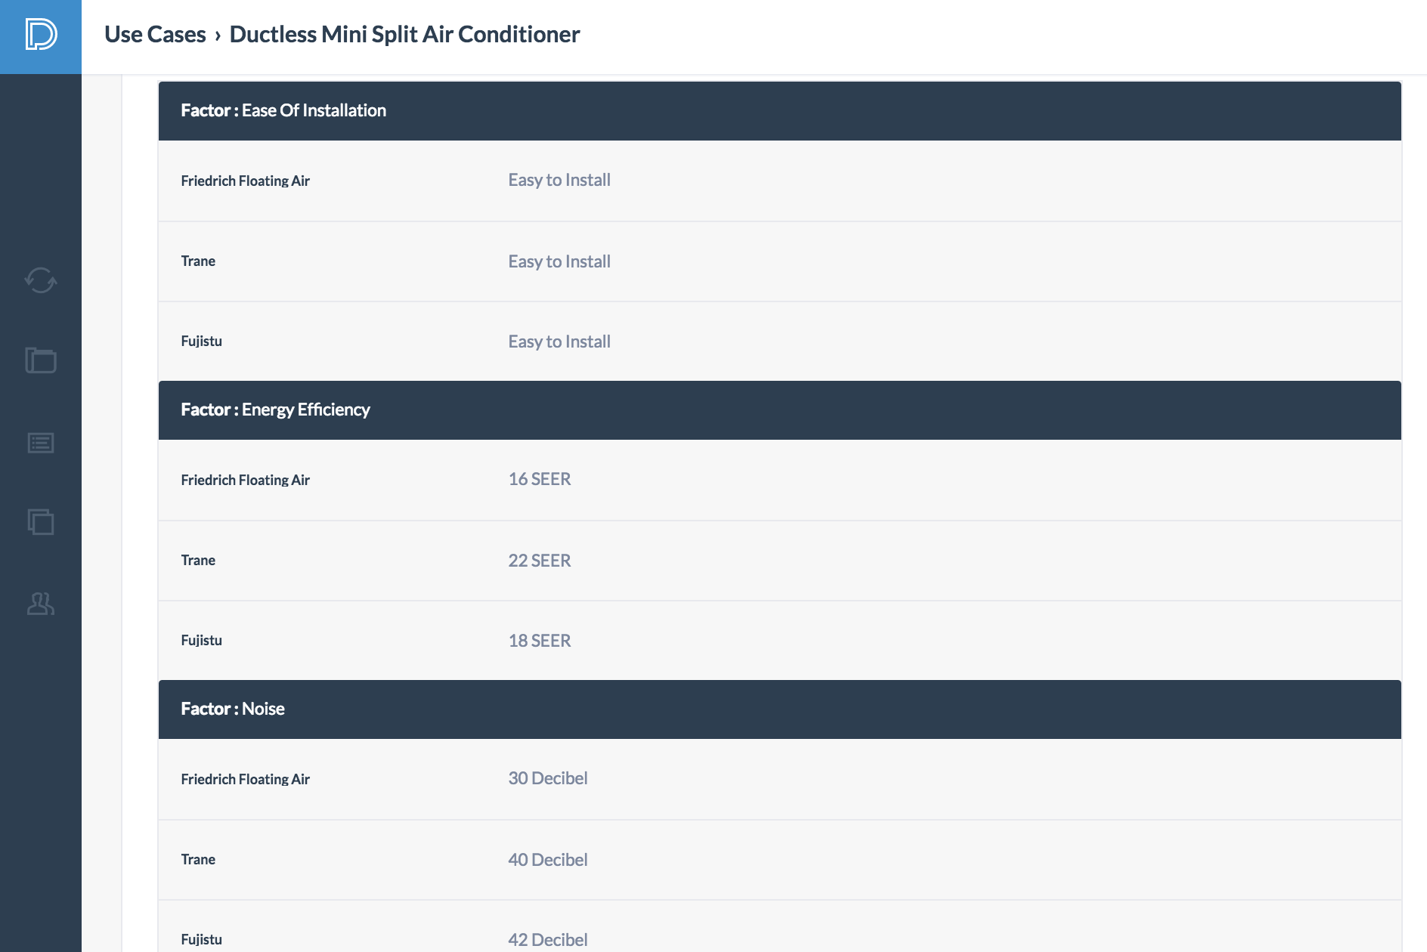Click the sync arrows sidebar icon
1427x952 pixels.
tap(41, 280)
